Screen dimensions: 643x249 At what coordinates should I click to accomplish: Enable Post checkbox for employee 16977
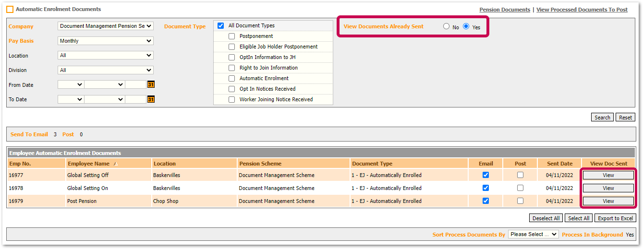520,175
